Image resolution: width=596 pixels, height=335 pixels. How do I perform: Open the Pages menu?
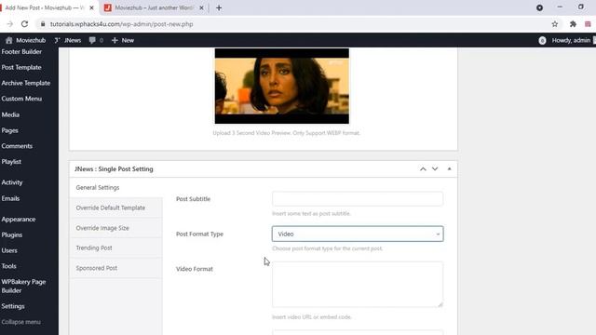pyautogui.click(x=10, y=130)
